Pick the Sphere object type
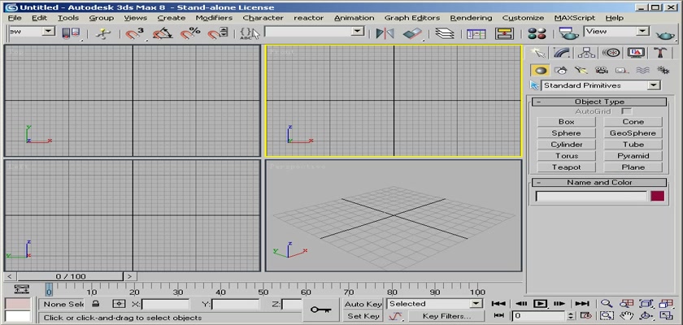The width and height of the screenshot is (683, 325). 566,133
